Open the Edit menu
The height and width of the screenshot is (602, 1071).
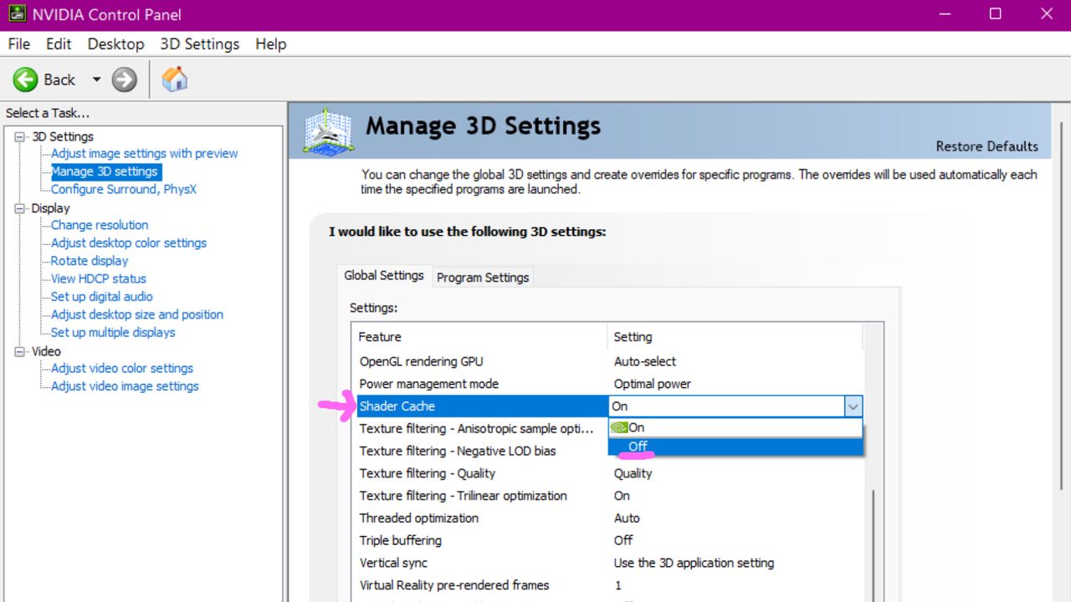point(59,44)
